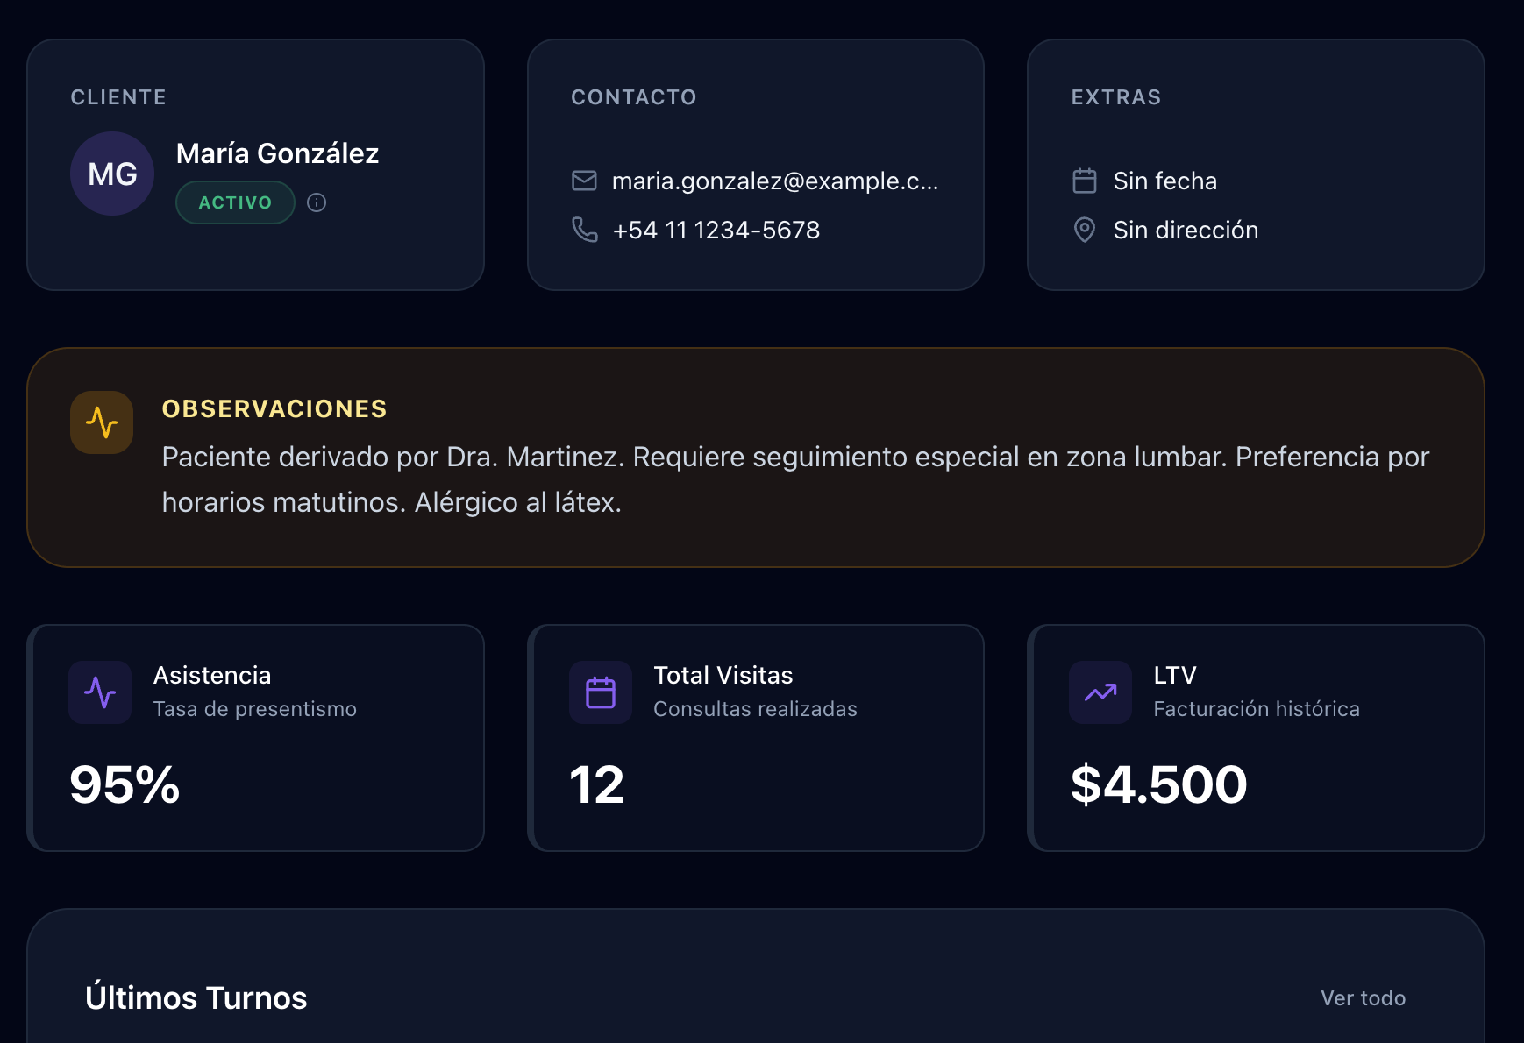Click the calendar icon beside Sin fecha

point(1085,181)
